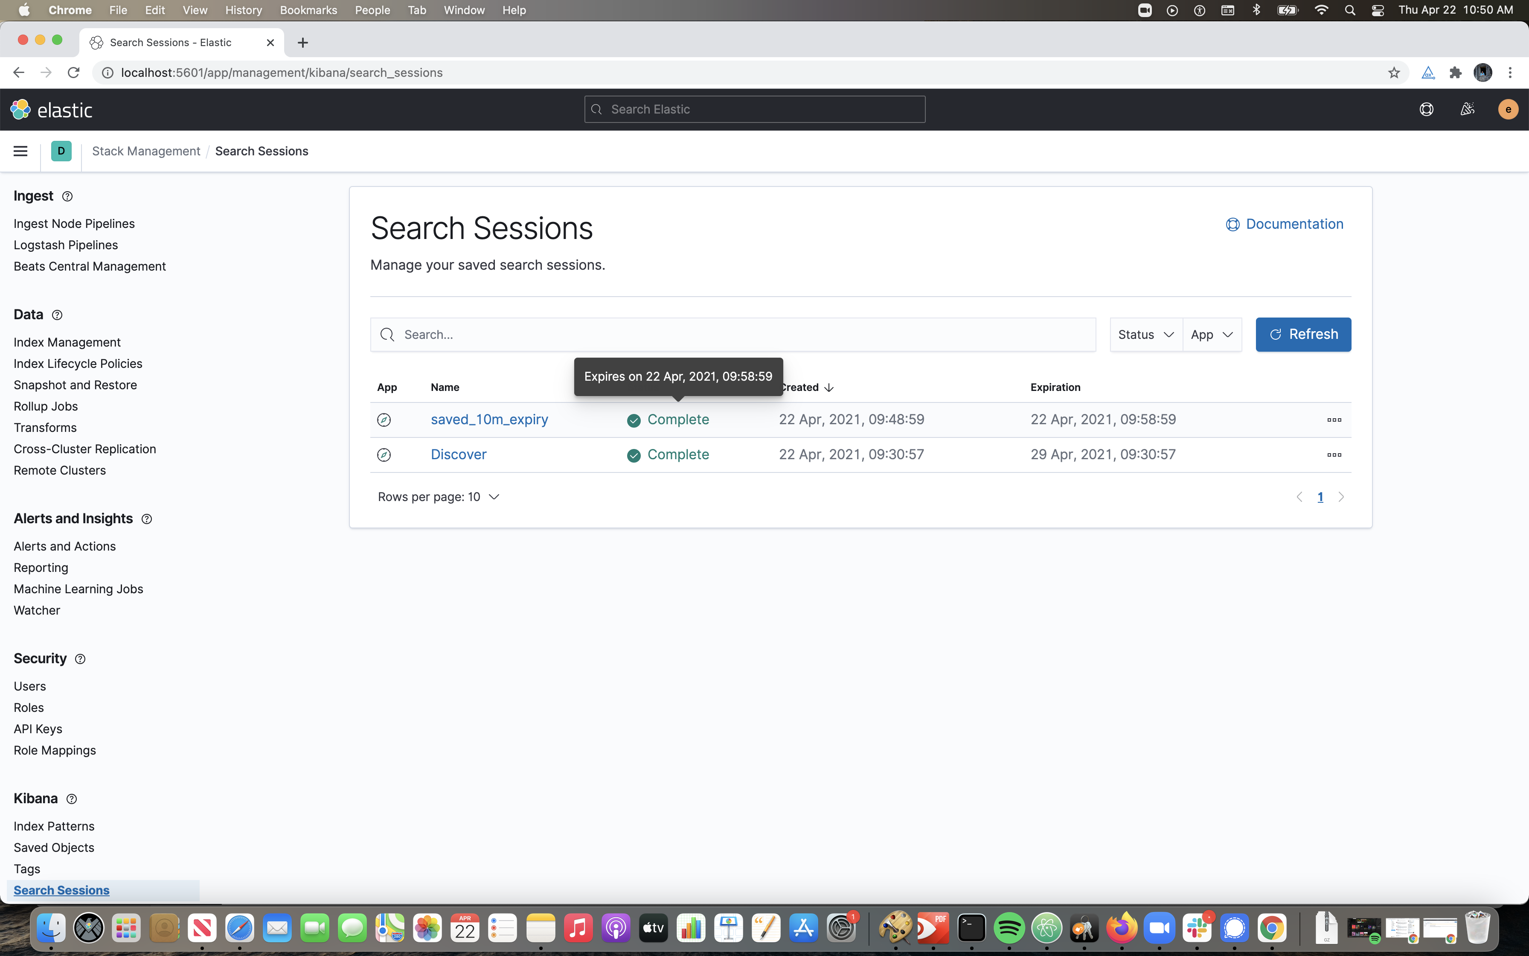Click the Discover compass icon beside saved_10m_expiry

click(384, 419)
